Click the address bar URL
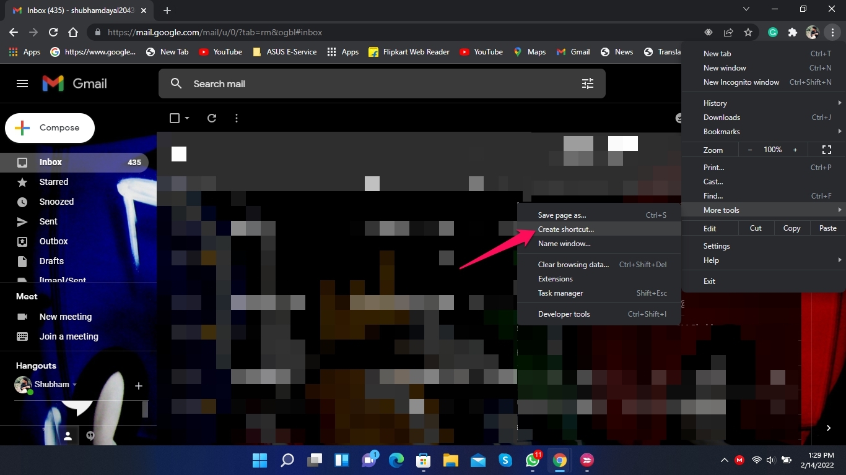This screenshot has height=475, width=846. (x=214, y=32)
